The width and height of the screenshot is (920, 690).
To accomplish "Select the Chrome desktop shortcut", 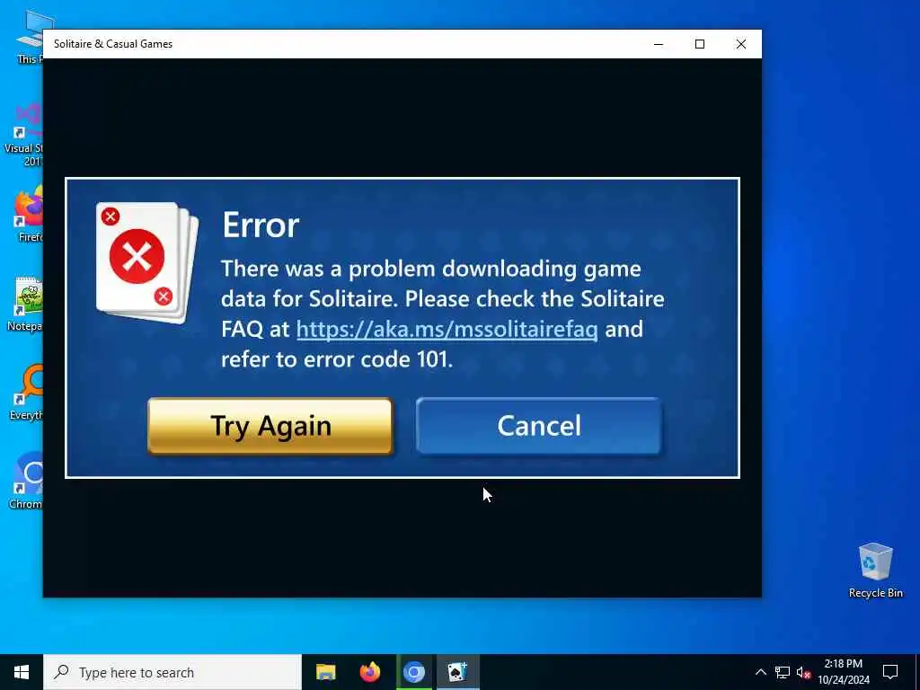I will (x=23, y=480).
